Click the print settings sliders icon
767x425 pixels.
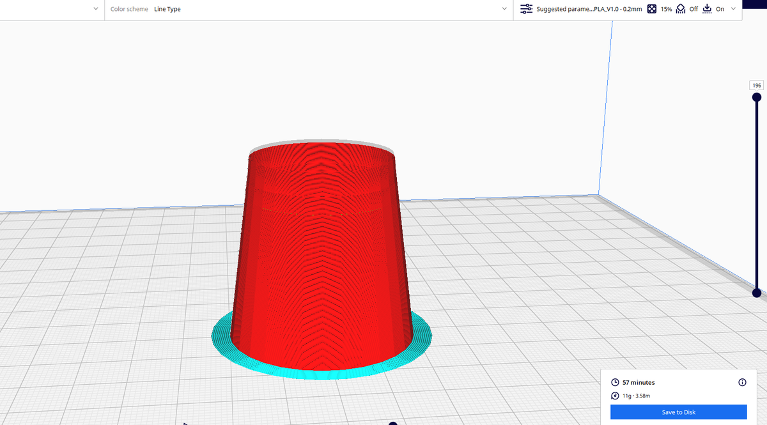tap(526, 9)
